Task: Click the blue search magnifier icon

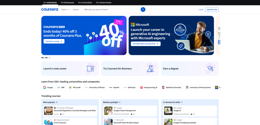Action: (x=143, y=10)
